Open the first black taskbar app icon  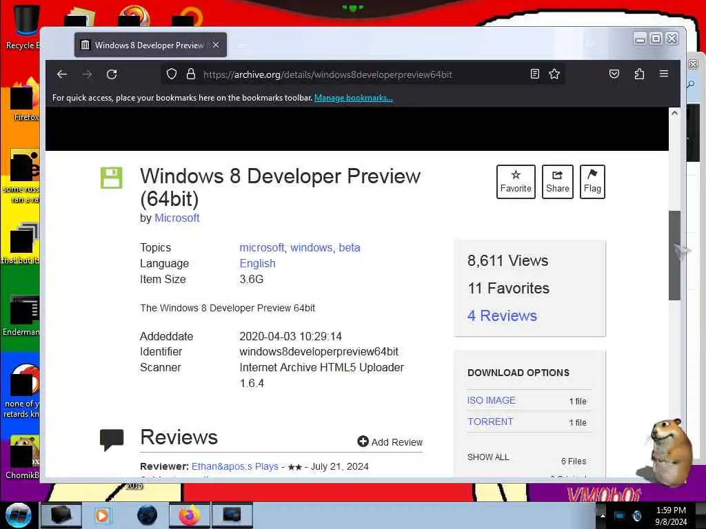click(x=61, y=515)
